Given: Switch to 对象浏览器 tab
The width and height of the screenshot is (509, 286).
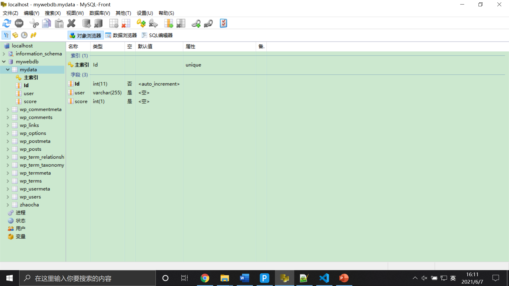Looking at the screenshot, I should [x=85, y=35].
